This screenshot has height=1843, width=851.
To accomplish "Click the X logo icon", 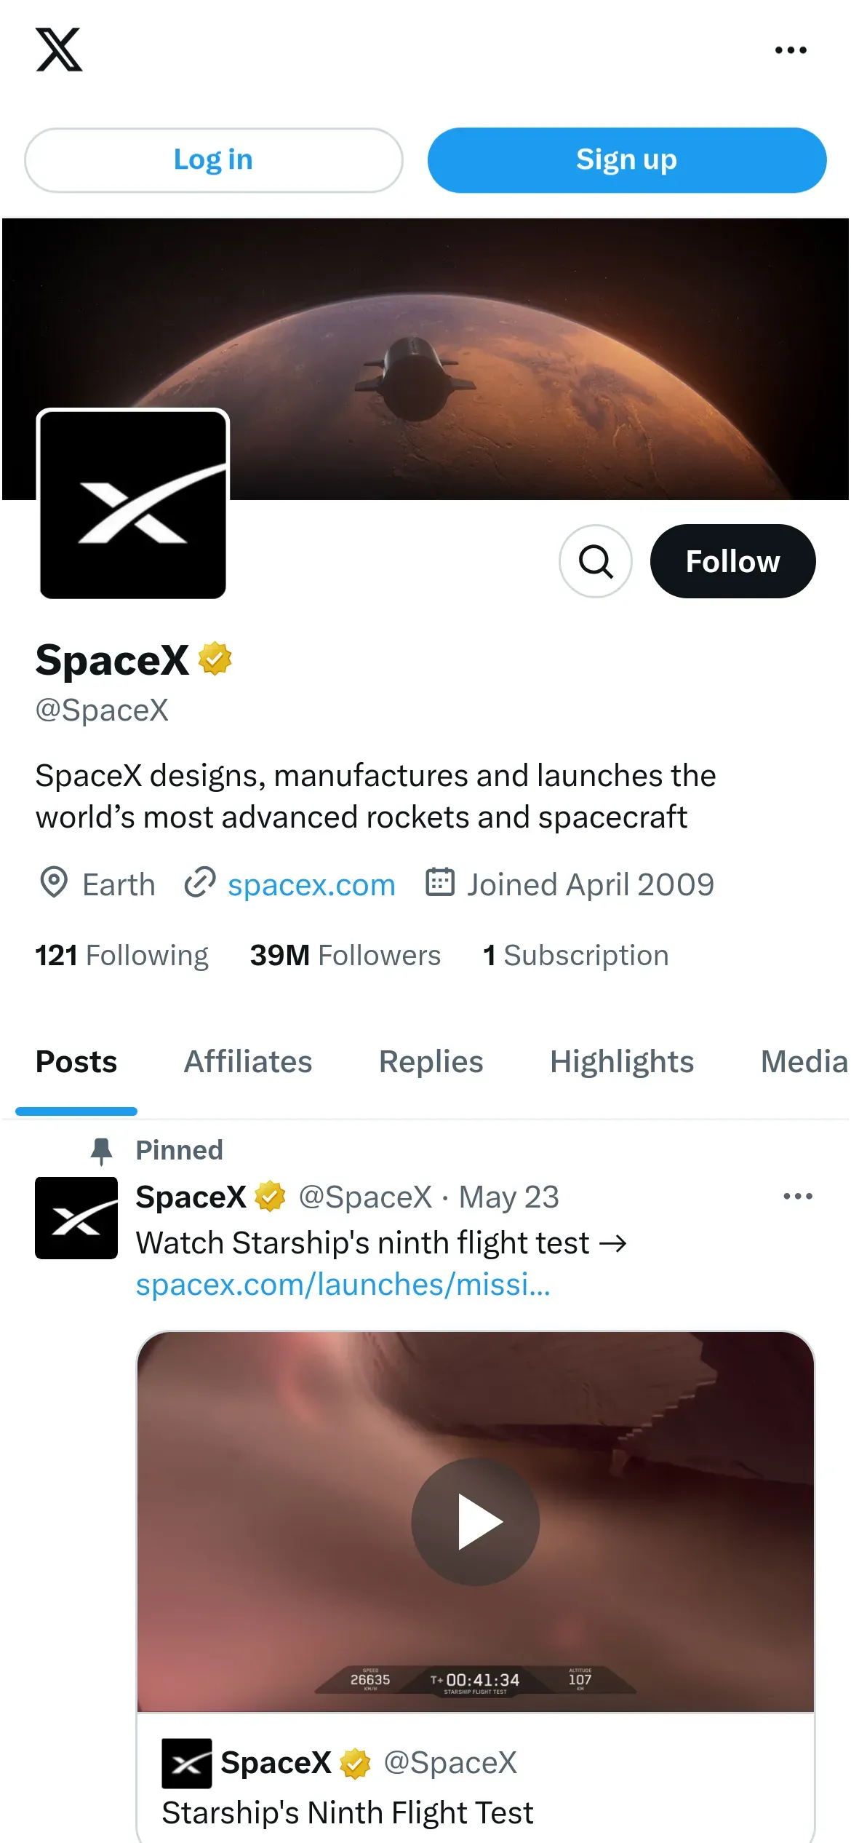I will point(59,50).
